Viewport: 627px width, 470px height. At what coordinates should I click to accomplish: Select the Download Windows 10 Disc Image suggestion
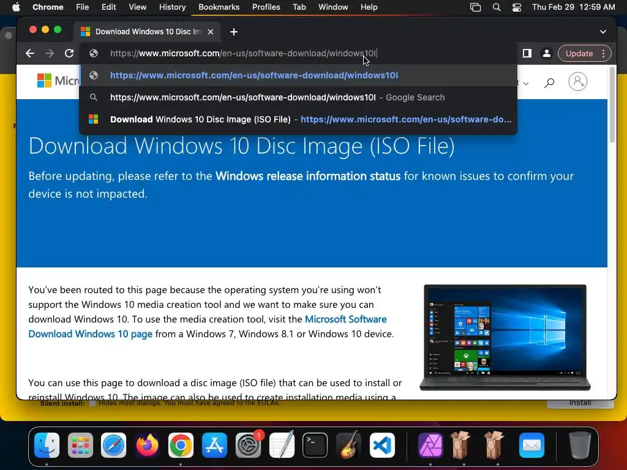point(298,119)
